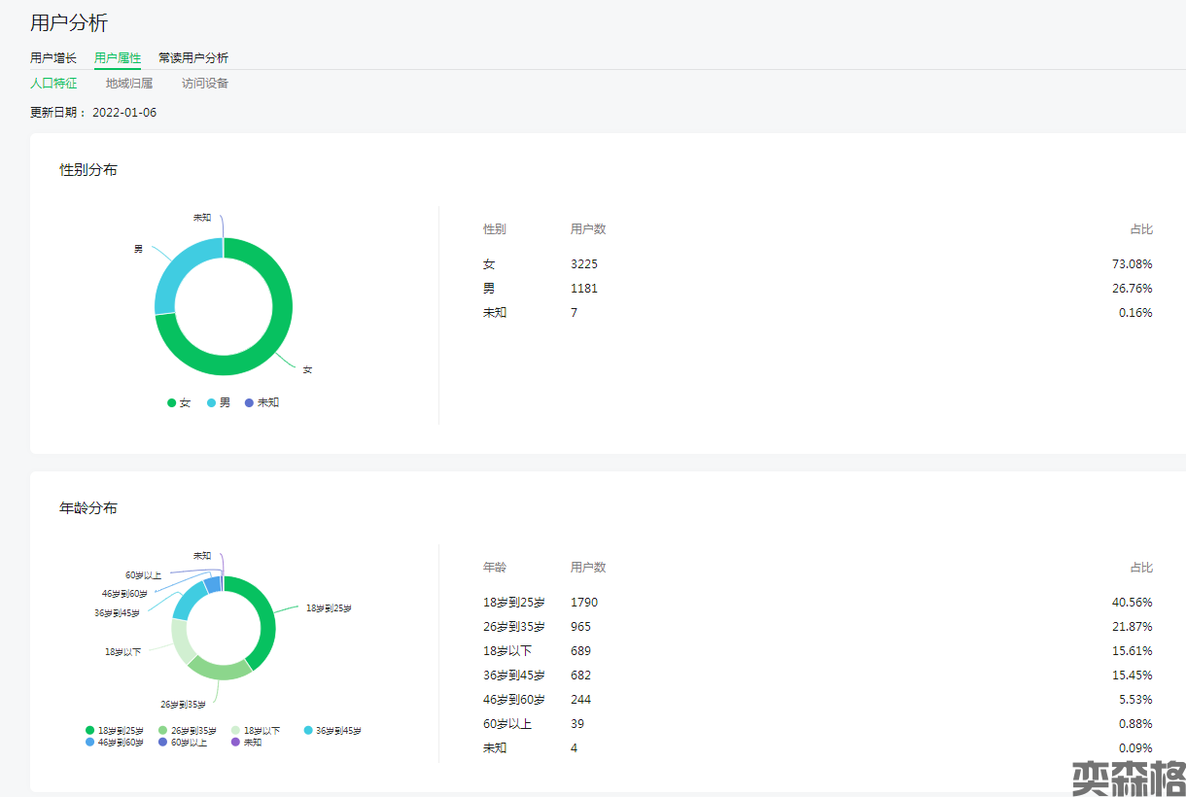
Task: Hide 18岁以下 series via age legend
Action: 257,730
